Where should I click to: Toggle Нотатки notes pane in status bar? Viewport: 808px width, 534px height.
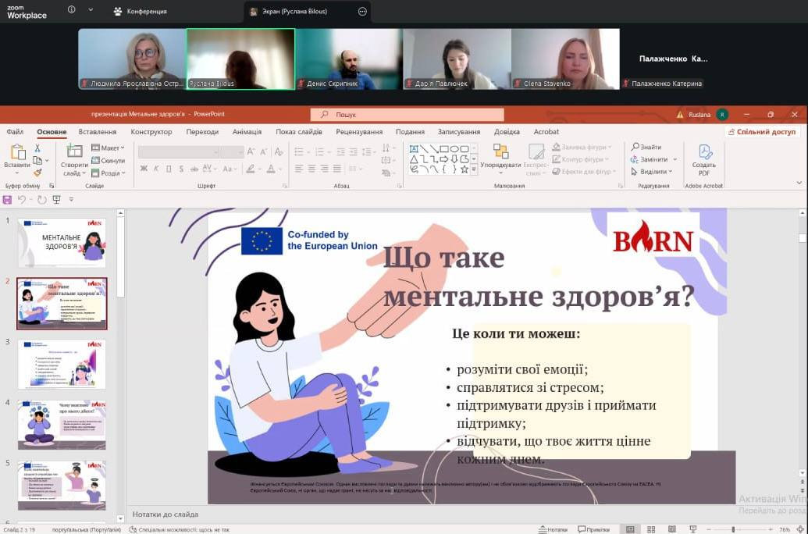click(x=553, y=529)
